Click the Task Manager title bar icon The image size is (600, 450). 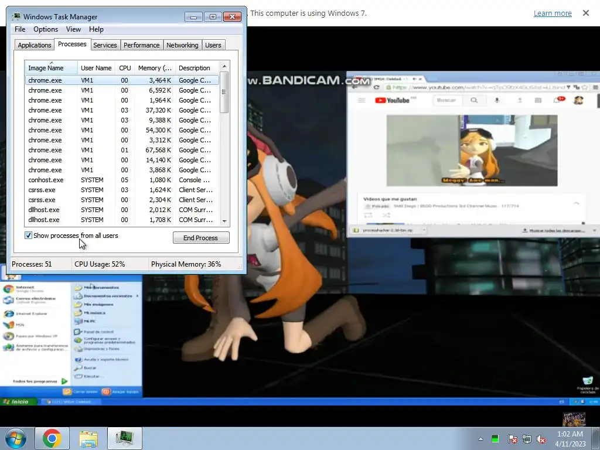point(16,16)
